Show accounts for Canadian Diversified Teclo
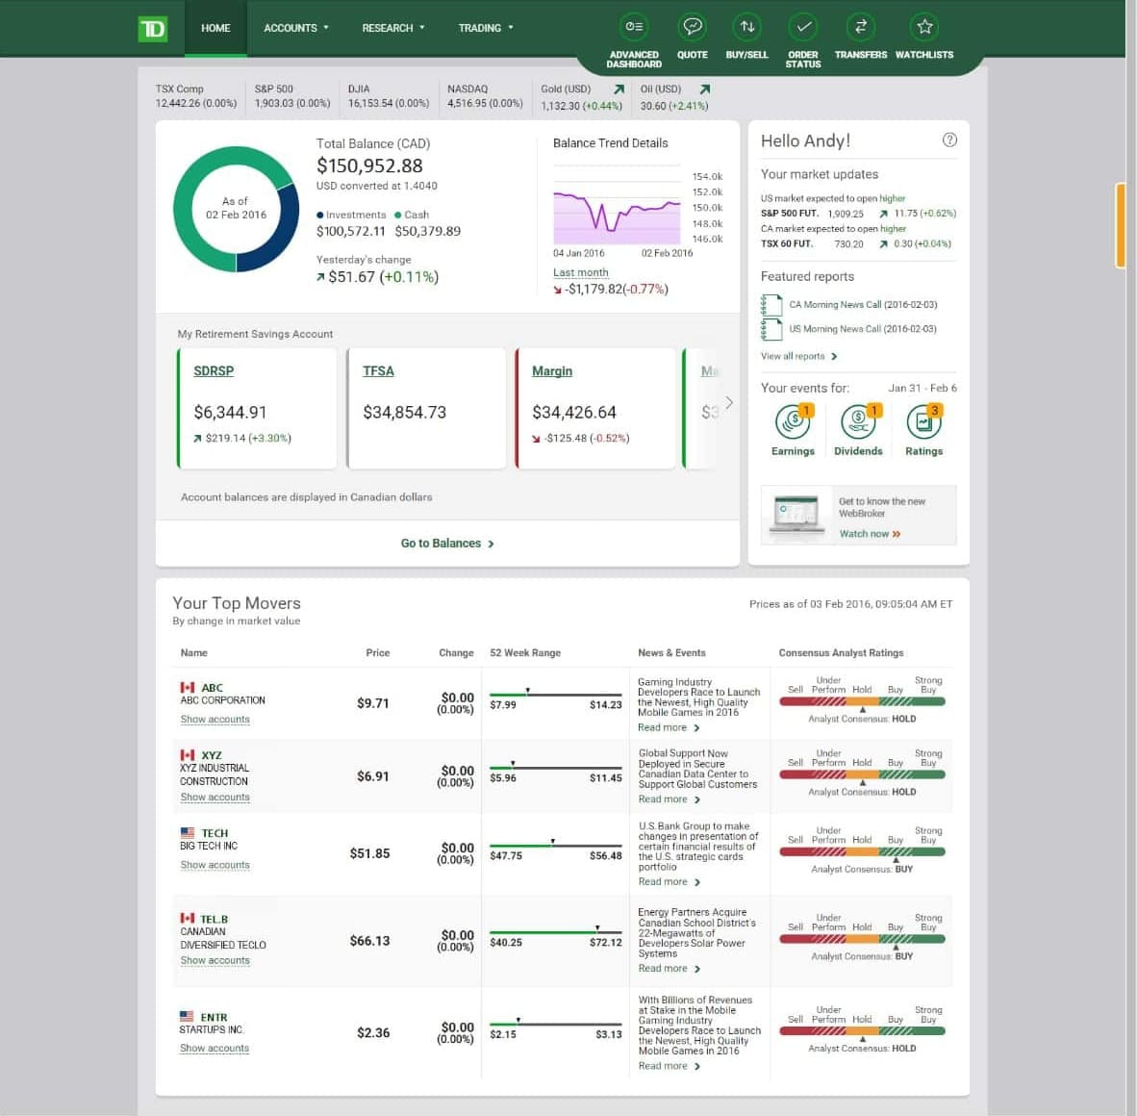 [215, 961]
